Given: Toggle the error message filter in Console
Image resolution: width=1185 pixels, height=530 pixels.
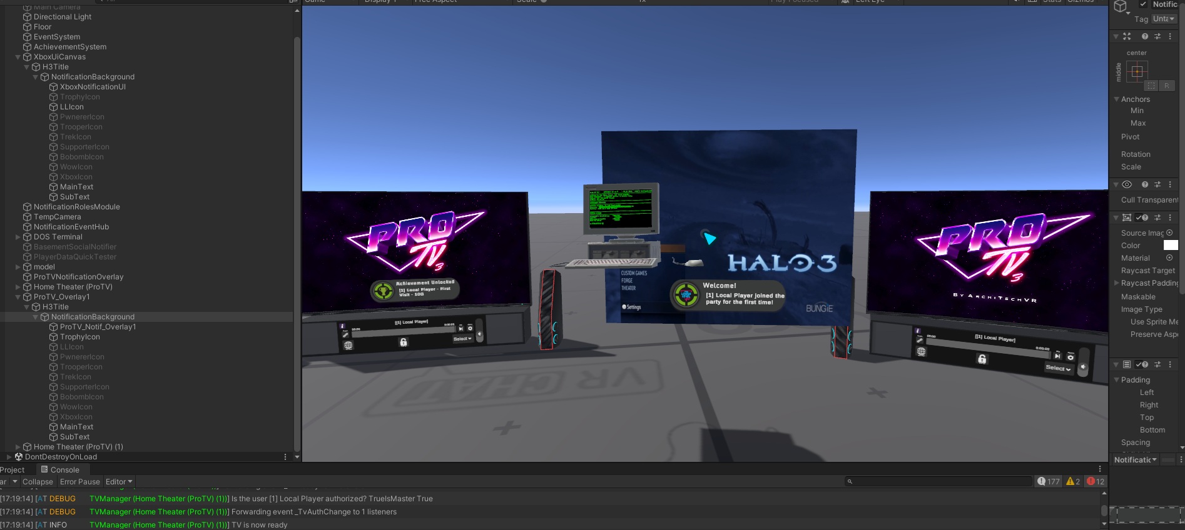Looking at the screenshot, I should pyautogui.click(x=1096, y=481).
